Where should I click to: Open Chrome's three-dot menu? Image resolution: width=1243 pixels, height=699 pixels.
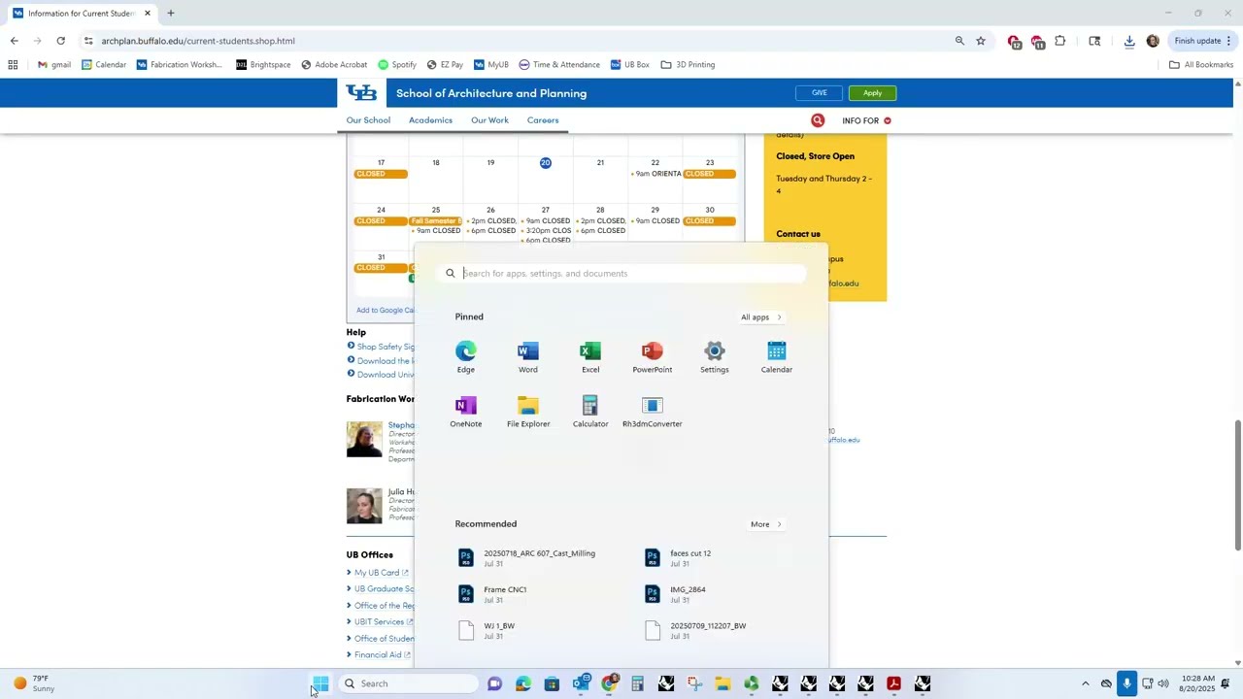[x=1228, y=41]
